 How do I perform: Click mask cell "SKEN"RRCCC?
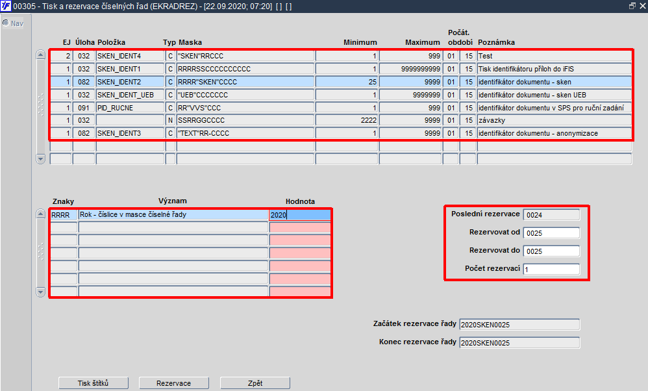click(x=245, y=56)
